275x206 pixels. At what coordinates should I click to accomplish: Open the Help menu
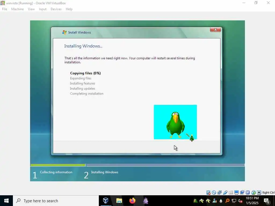[69, 9]
